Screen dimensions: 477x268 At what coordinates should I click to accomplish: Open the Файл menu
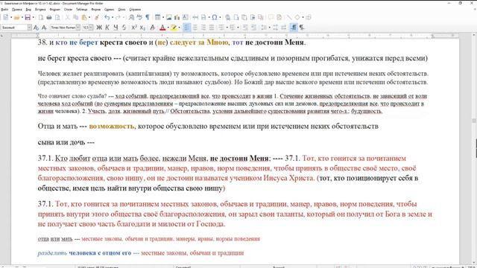tap(4, 10)
